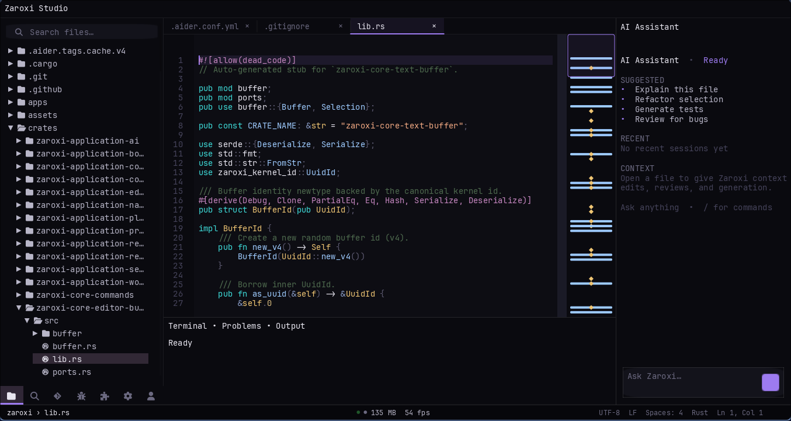Click the folder icon of the buffer folder
This screenshot has width=791, height=421.
[x=46, y=333]
